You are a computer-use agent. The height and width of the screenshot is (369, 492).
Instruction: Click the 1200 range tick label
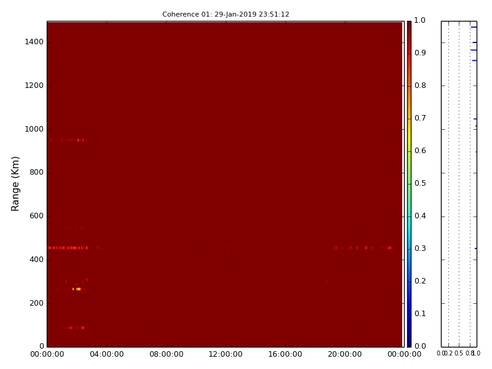point(34,85)
